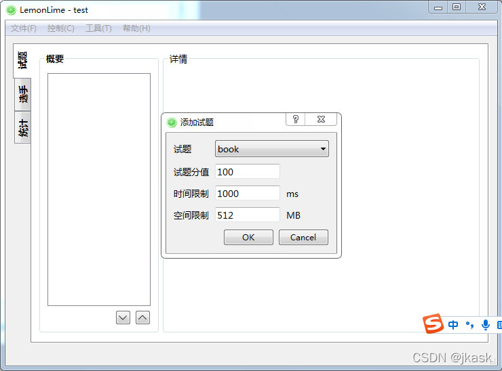Move selected problem down with arrow button
The height and width of the screenshot is (371, 502).
point(123,318)
